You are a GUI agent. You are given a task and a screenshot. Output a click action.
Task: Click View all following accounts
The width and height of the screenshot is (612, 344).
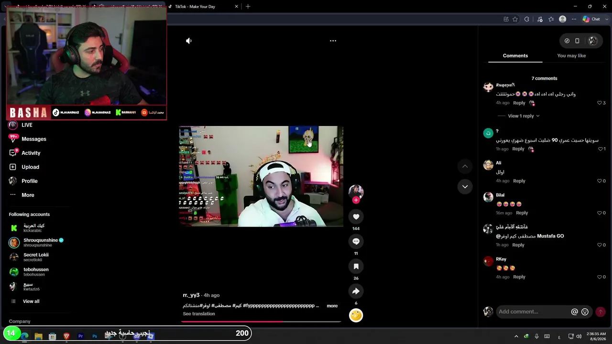25,301
